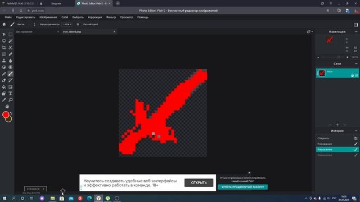Viewport: 360px width, 202px height.
Task: Select the Liquify tool
Action: click(4, 54)
